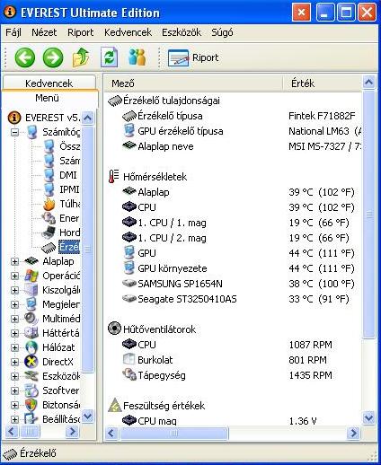Click the Érték column header
Image resolution: width=381 pixels, height=465 pixels.
[322, 83]
